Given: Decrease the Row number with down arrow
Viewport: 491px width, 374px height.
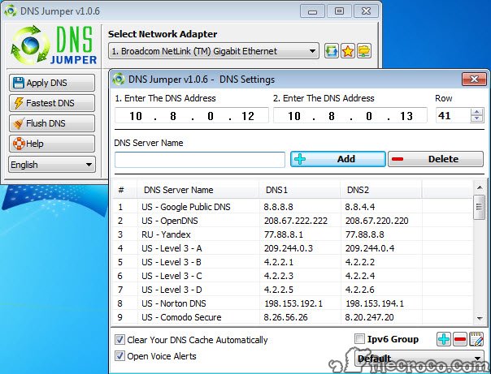Looking at the screenshot, I should tap(477, 118).
